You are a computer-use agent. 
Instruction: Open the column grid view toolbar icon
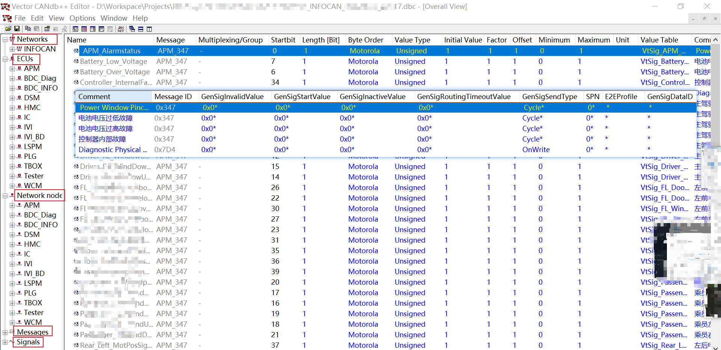(84, 29)
